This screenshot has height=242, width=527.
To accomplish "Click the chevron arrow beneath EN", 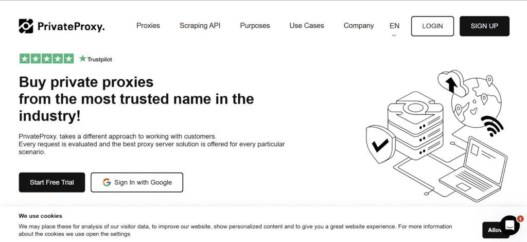I will (x=394, y=36).
